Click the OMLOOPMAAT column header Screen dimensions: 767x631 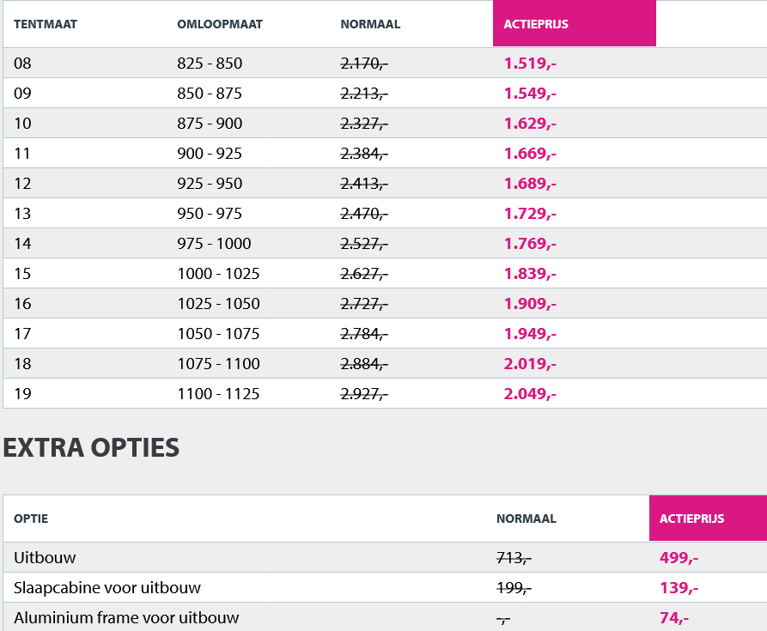tap(219, 24)
